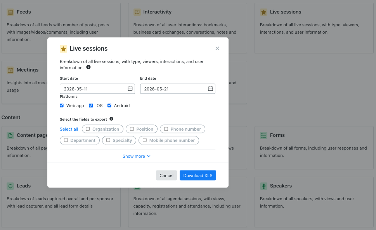Viewport: 376px width, 230px height.
Task: Click the Interactivity card icon
Action: pyautogui.click(x=137, y=12)
